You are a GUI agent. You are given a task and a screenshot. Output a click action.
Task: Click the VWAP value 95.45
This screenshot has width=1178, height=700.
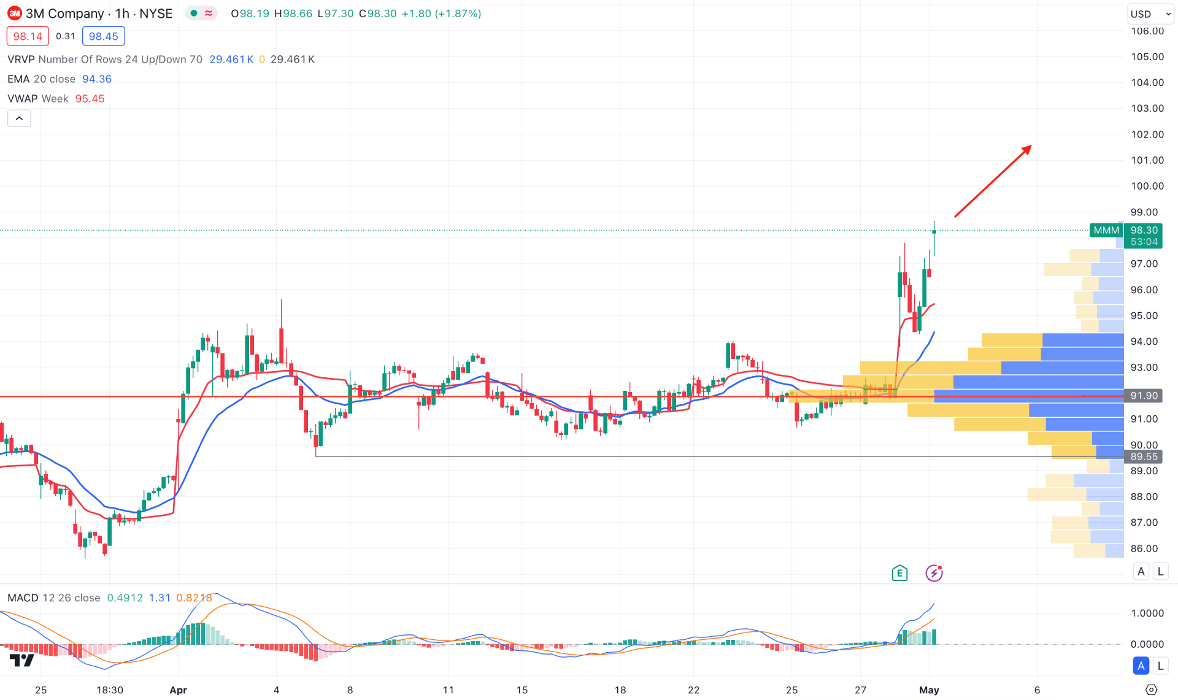(x=90, y=99)
